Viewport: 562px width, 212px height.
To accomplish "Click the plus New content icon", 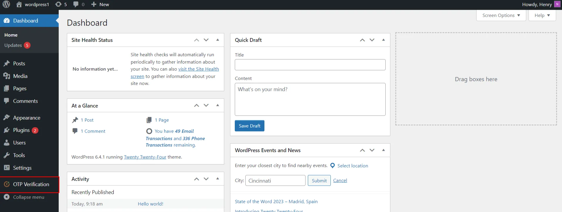I will [x=94, y=4].
